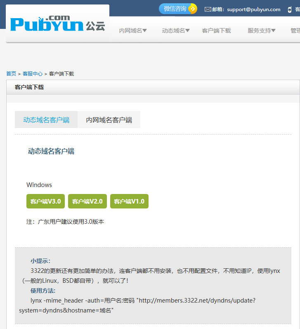This screenshot has height=329, width=300.
Task: Select the 动态域名客户端 tab
Action: [46, 120]
